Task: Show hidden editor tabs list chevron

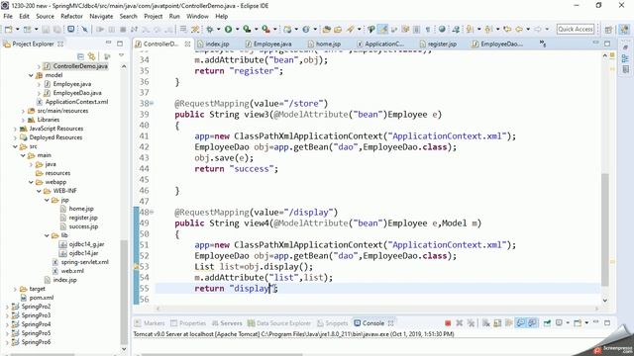Action: (543, 44)
